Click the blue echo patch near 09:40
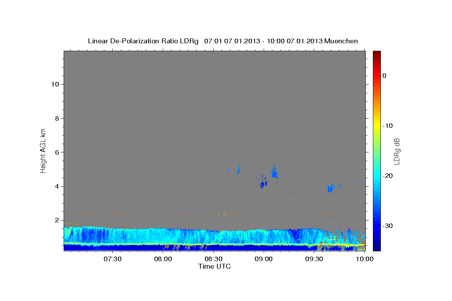 tap(330, 188)
